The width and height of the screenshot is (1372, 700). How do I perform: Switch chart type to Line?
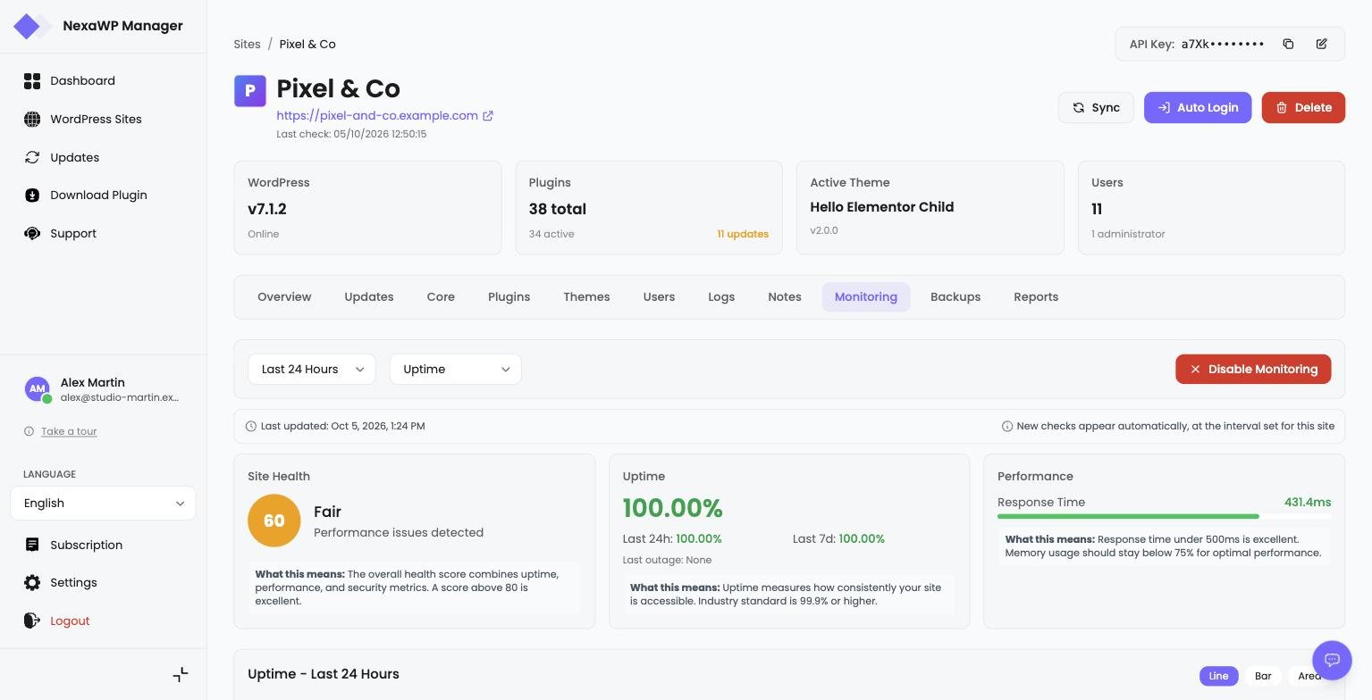click(x=1218, y=676)
